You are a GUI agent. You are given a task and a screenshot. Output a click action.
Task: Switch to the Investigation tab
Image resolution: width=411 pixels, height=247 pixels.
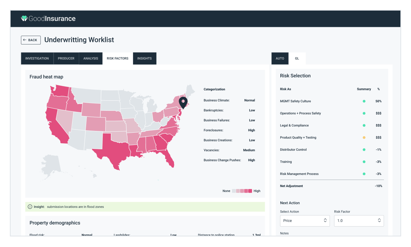[37, 59]
